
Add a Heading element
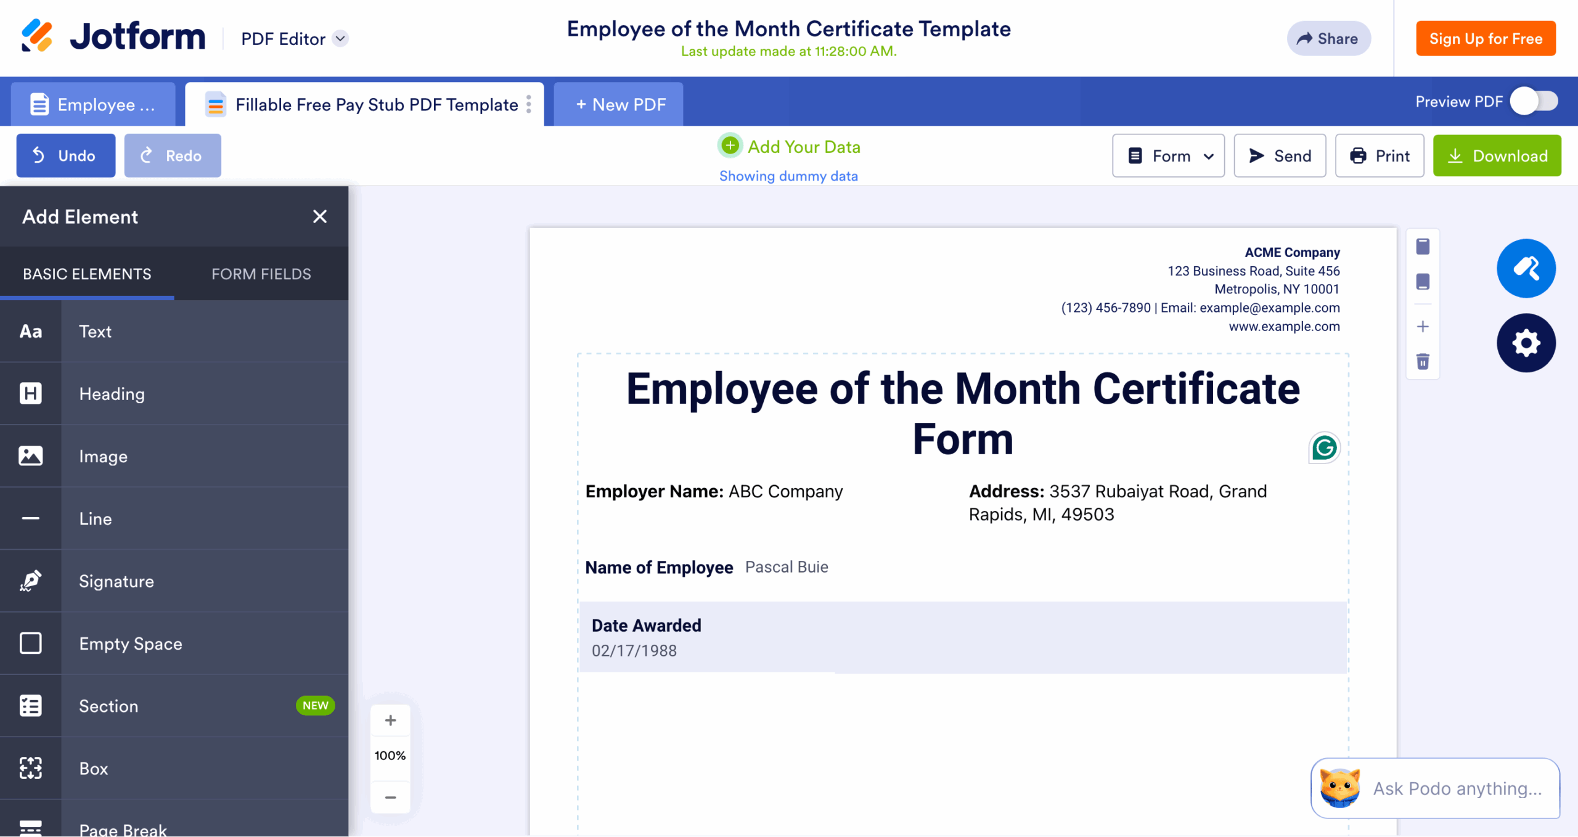click(174, 394)
